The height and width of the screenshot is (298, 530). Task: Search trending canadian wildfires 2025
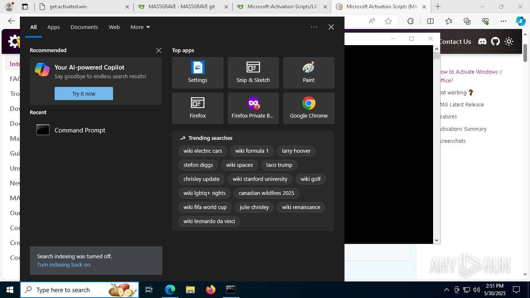266,193
